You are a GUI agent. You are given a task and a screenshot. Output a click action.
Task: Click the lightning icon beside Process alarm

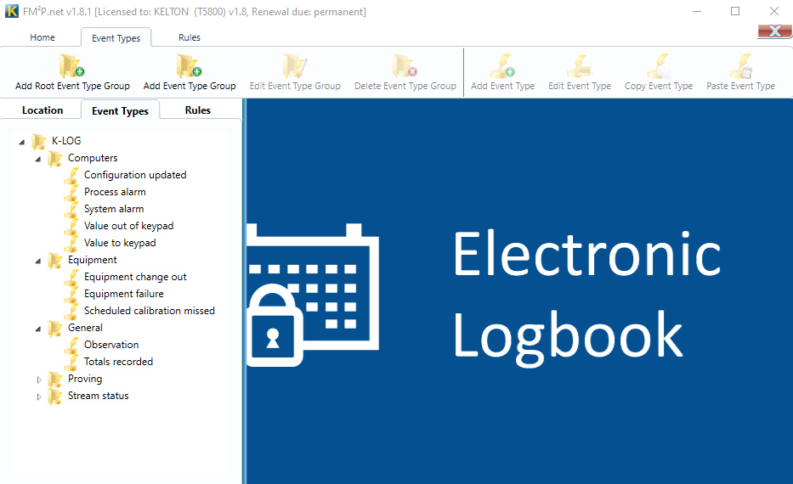[71, 193]
